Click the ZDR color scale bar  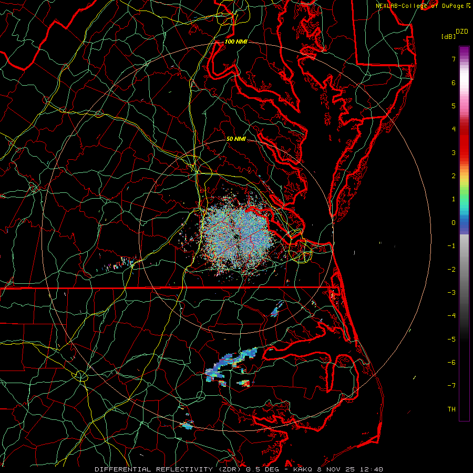pyautogui.click(x=464, y=233)
